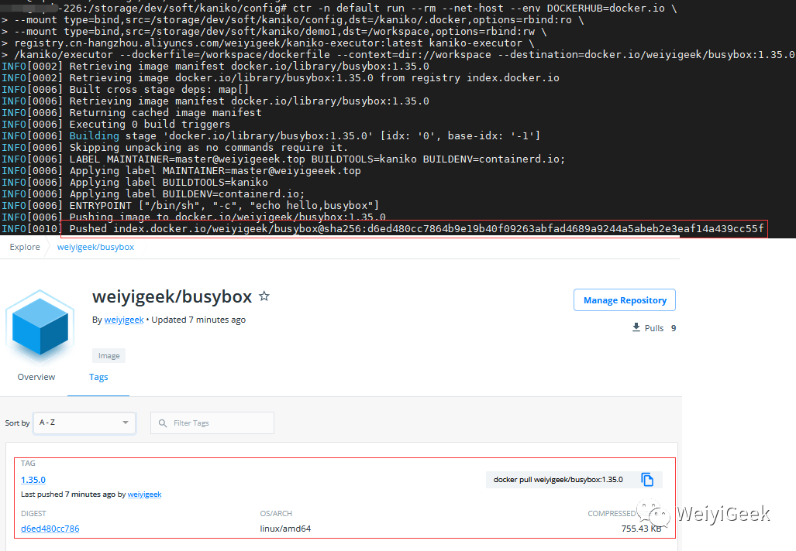Viewport: 796px width, 551px height.
Task: Switch to the Overview tab
Action: tap(36, 377)
